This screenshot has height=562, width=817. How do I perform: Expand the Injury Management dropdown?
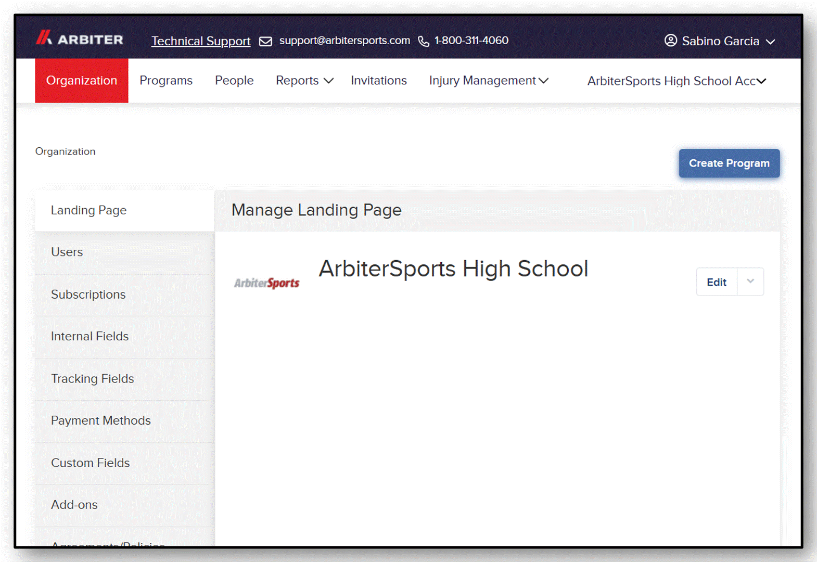click(489, 81)
